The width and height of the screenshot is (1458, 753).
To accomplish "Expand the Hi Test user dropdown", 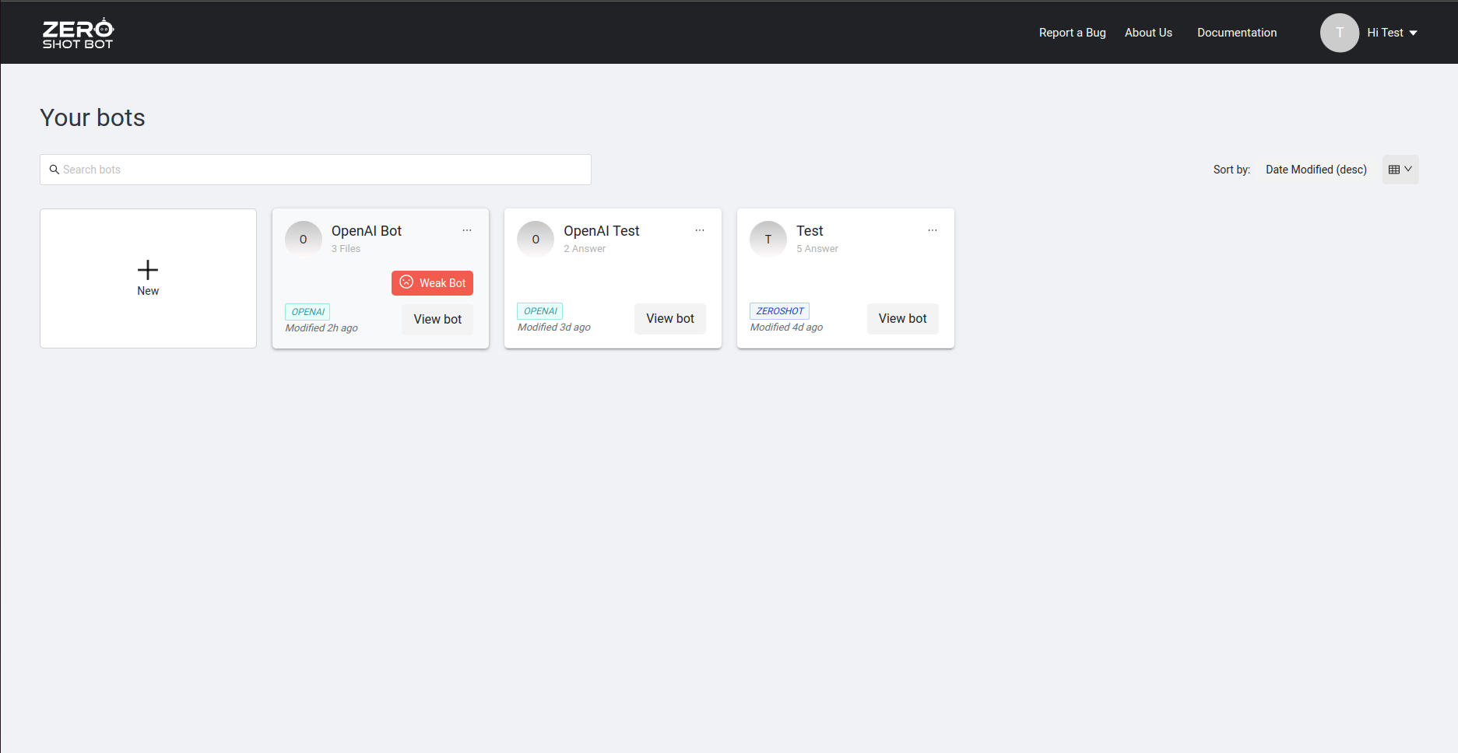I will pyautogui.click(x=1393, y=33).
